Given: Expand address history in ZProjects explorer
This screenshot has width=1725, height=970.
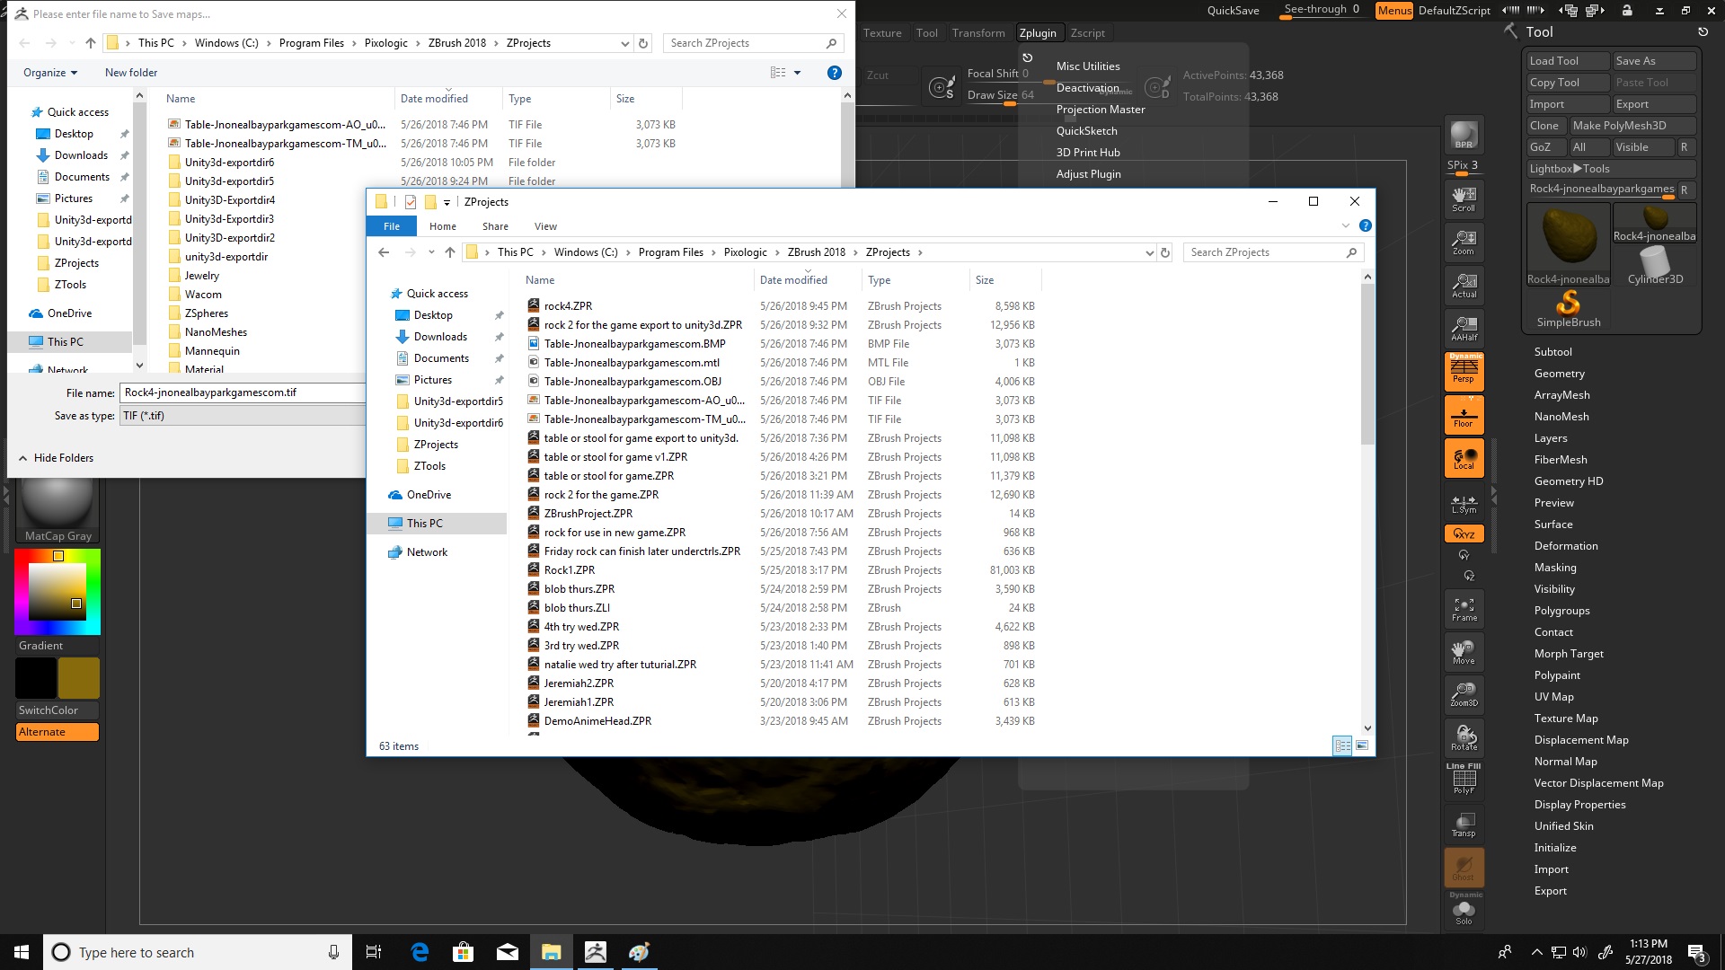Looking at the screenshot, I should point(1149,252).
